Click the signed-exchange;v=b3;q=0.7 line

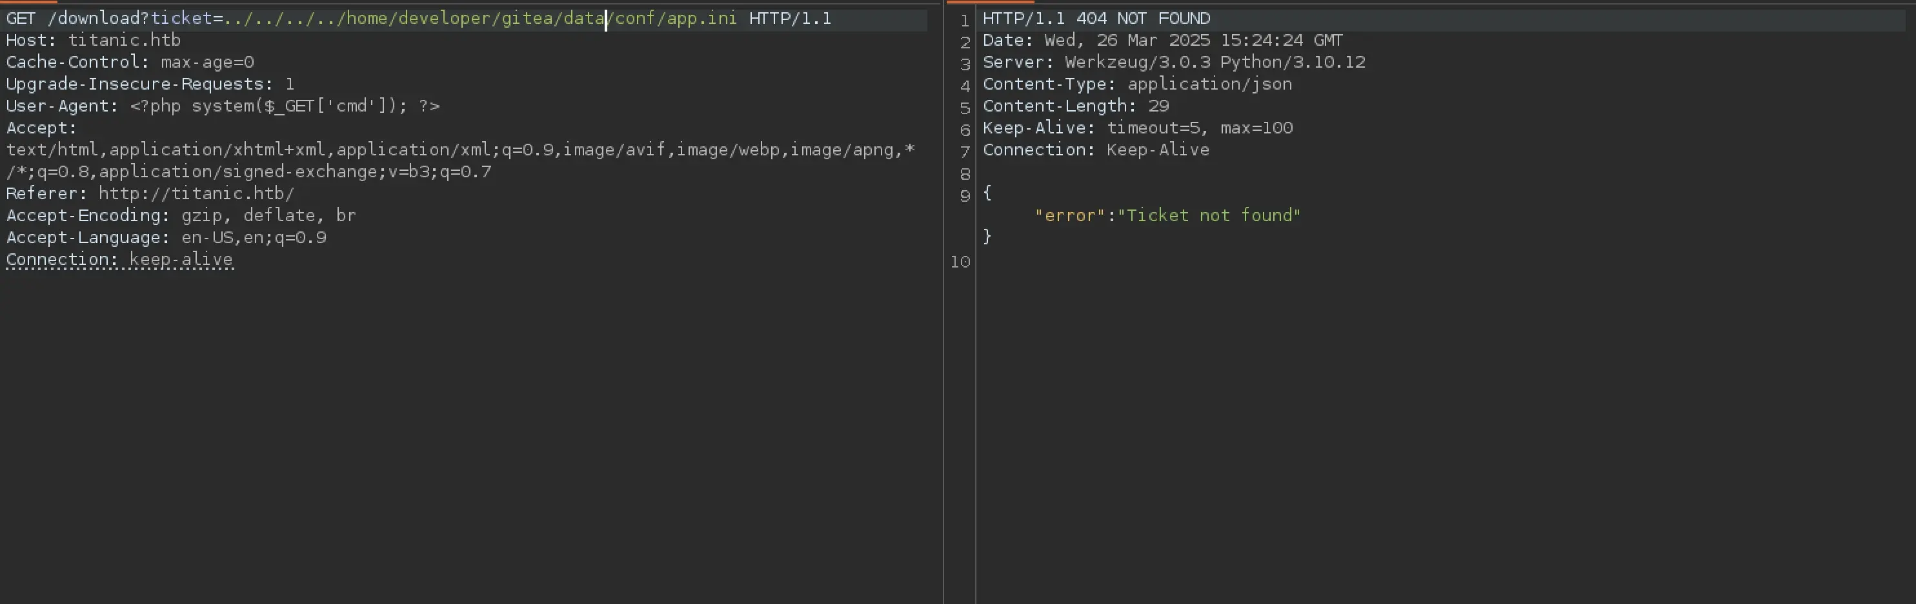[248, 171]
